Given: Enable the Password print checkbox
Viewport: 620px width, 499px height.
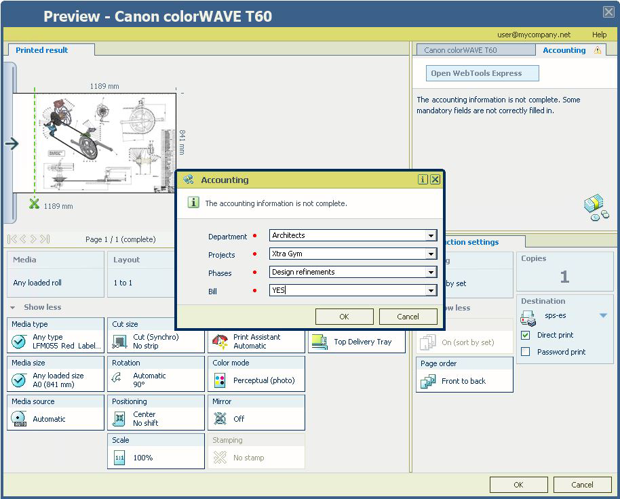Looking at the screenshot, I should point(525,352).
